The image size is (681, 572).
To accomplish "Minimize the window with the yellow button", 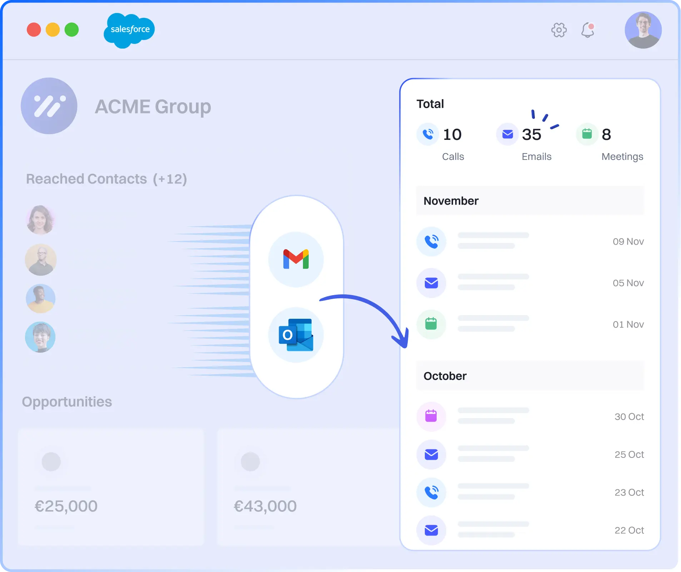I will click(53, 30).
